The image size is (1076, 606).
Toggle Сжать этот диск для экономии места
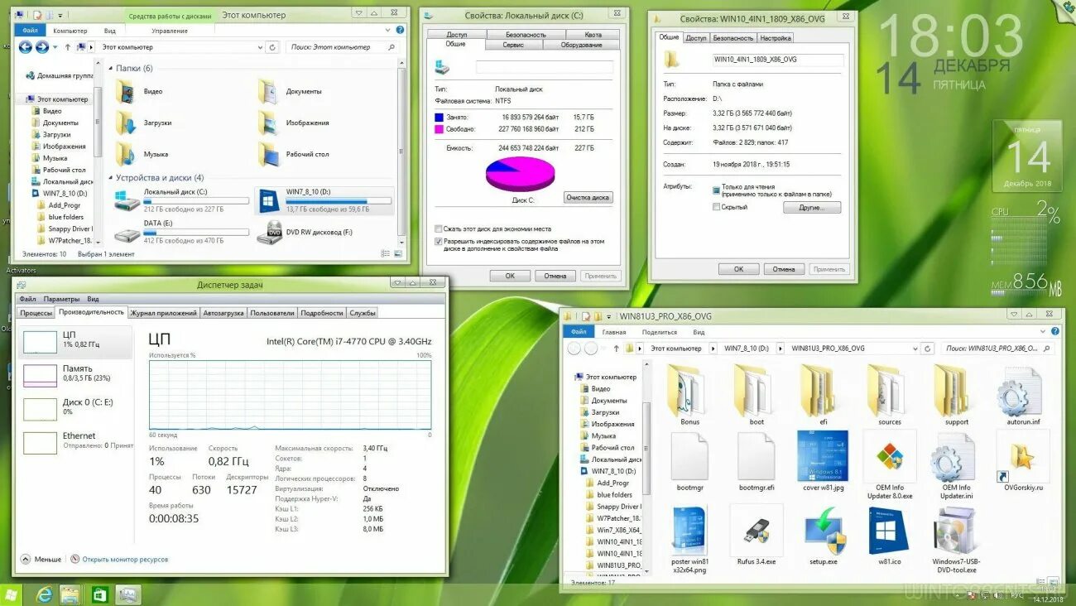pos(439,228)
